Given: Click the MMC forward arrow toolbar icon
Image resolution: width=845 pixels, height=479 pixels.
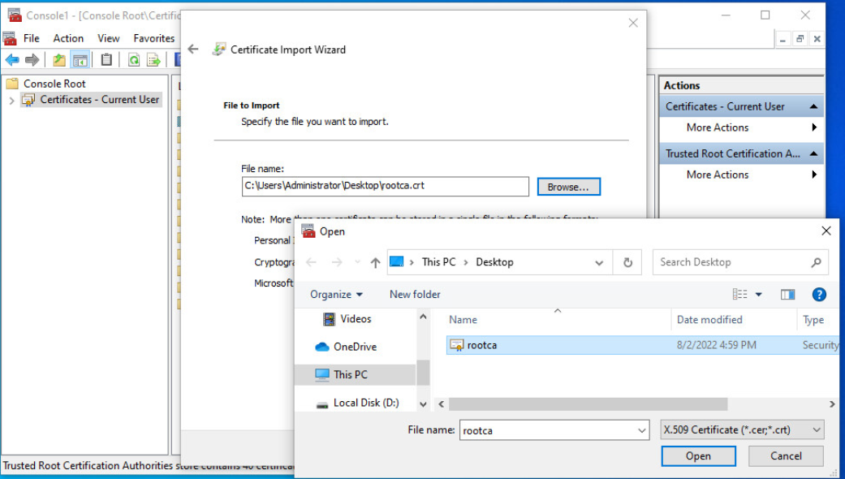Looking at the screenshot, I should (32, 60).
